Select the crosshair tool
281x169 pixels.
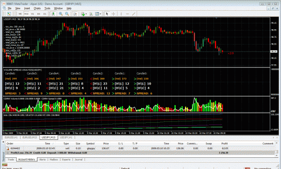pyautogui.click(x=113, y=14)
